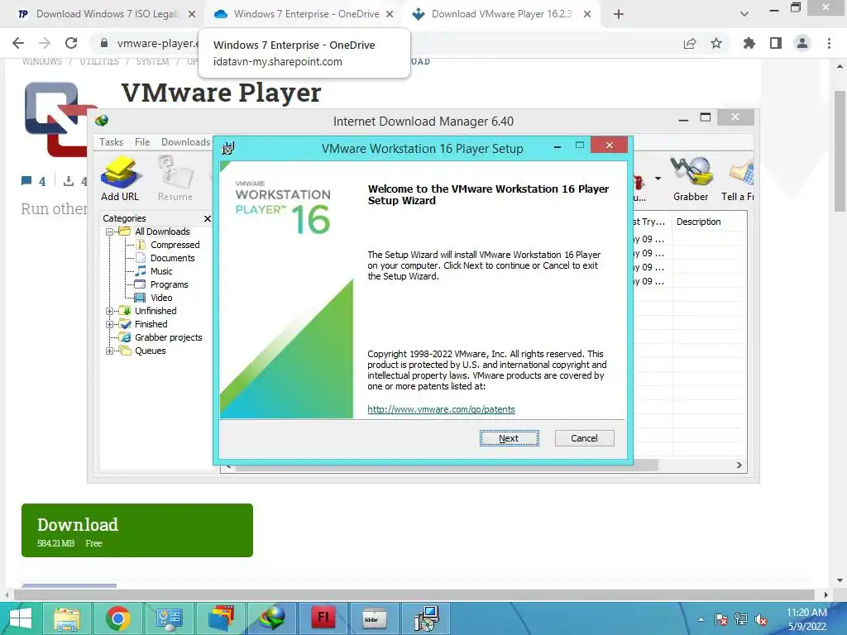The image size is (847, 635).
Task: Open the Windows Start button
Action: pyautogui.click(x=21, y=618)
